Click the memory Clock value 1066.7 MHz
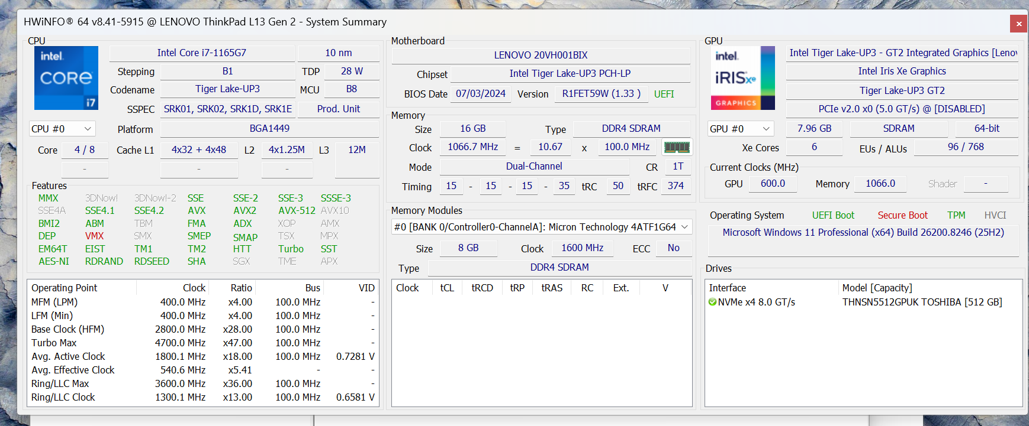The image size is (1029, 426). tap(473, 147)
